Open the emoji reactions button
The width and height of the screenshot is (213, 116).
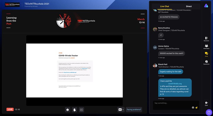coord(67,110)
